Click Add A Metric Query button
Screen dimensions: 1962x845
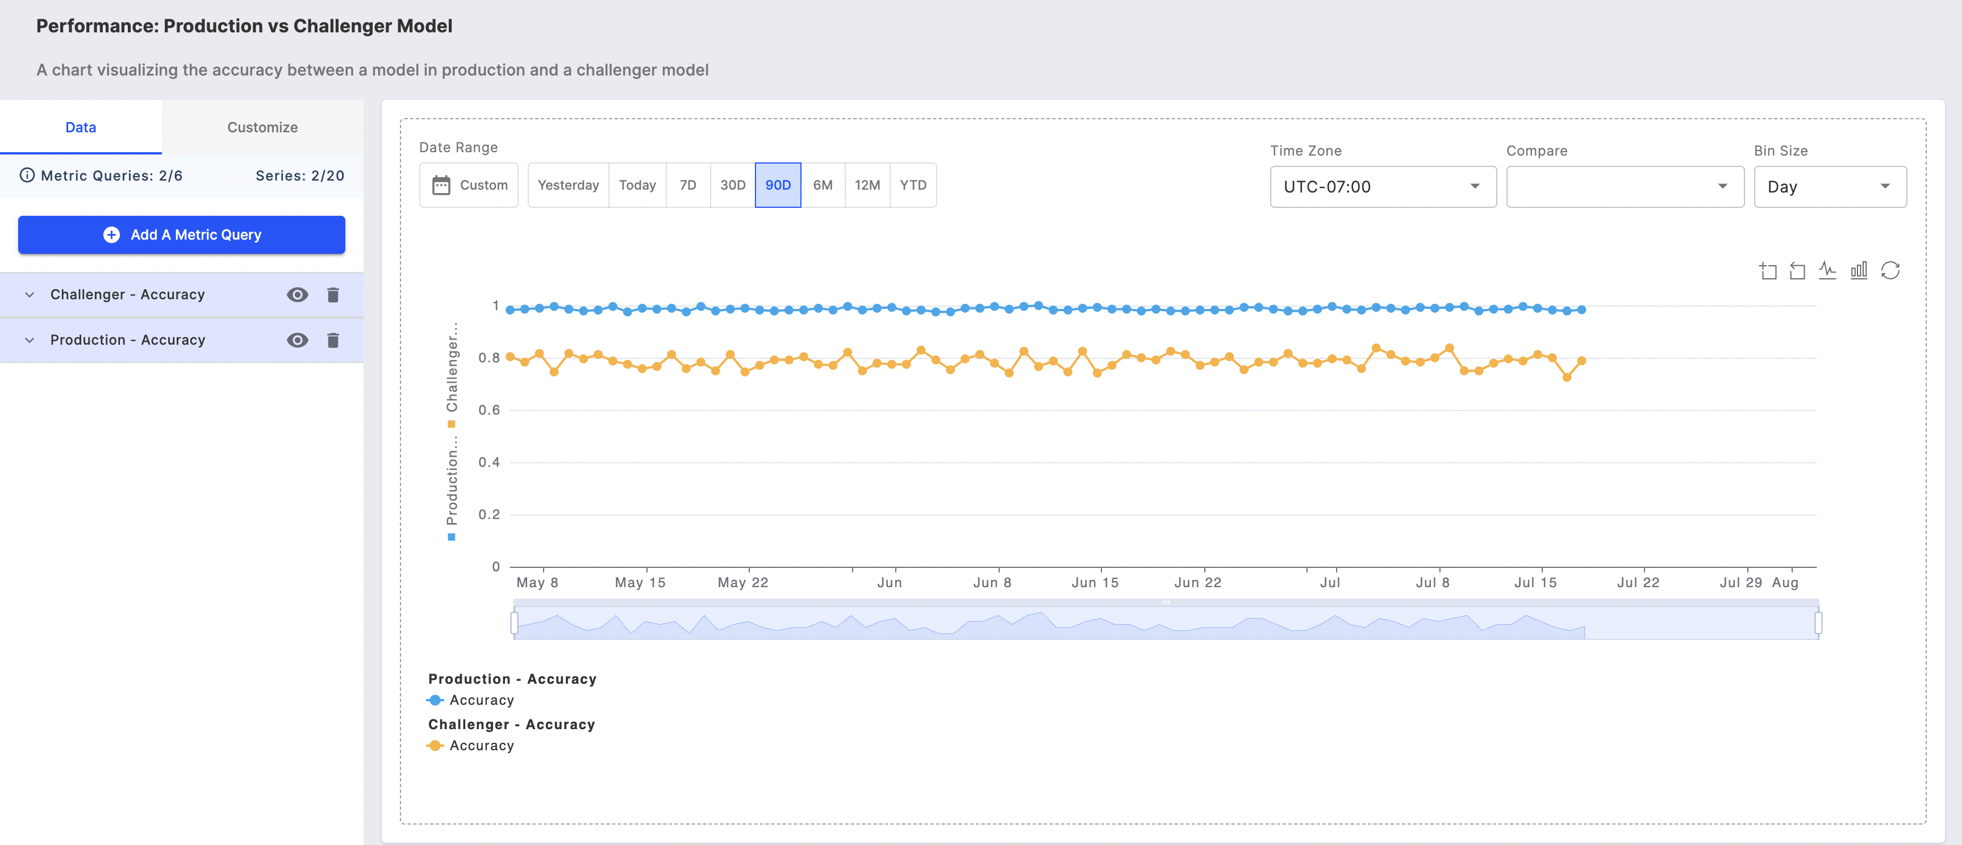[x=181, y=235]
